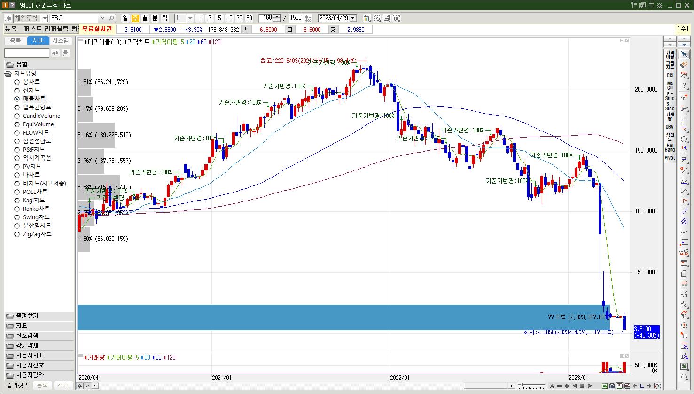Open the FRC symbol history dropdown
The width and height of the screenshot is (694, 394).
[102, 18]
